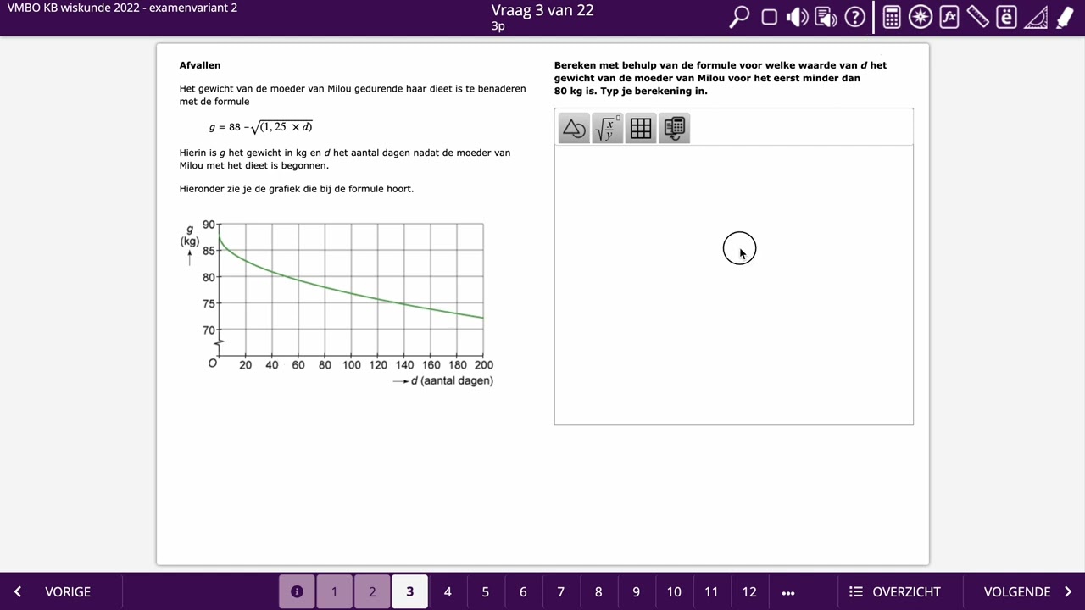This screenshot has height=610, width=1085.
Task: Jump to question 6
Action: point(523,591)
